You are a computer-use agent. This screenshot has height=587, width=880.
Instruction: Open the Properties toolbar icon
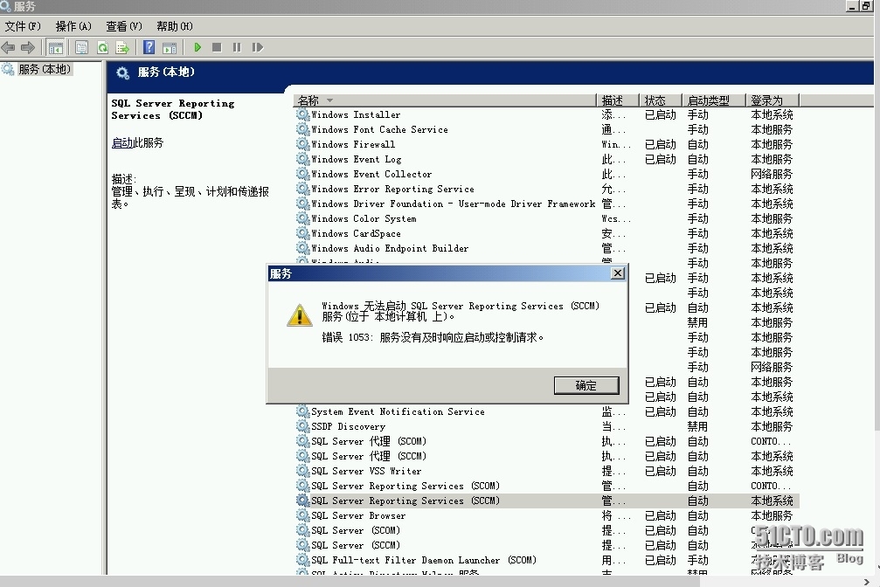(x=81, y=48)
